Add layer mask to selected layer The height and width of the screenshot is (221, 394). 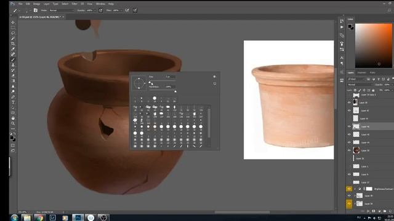374,211
